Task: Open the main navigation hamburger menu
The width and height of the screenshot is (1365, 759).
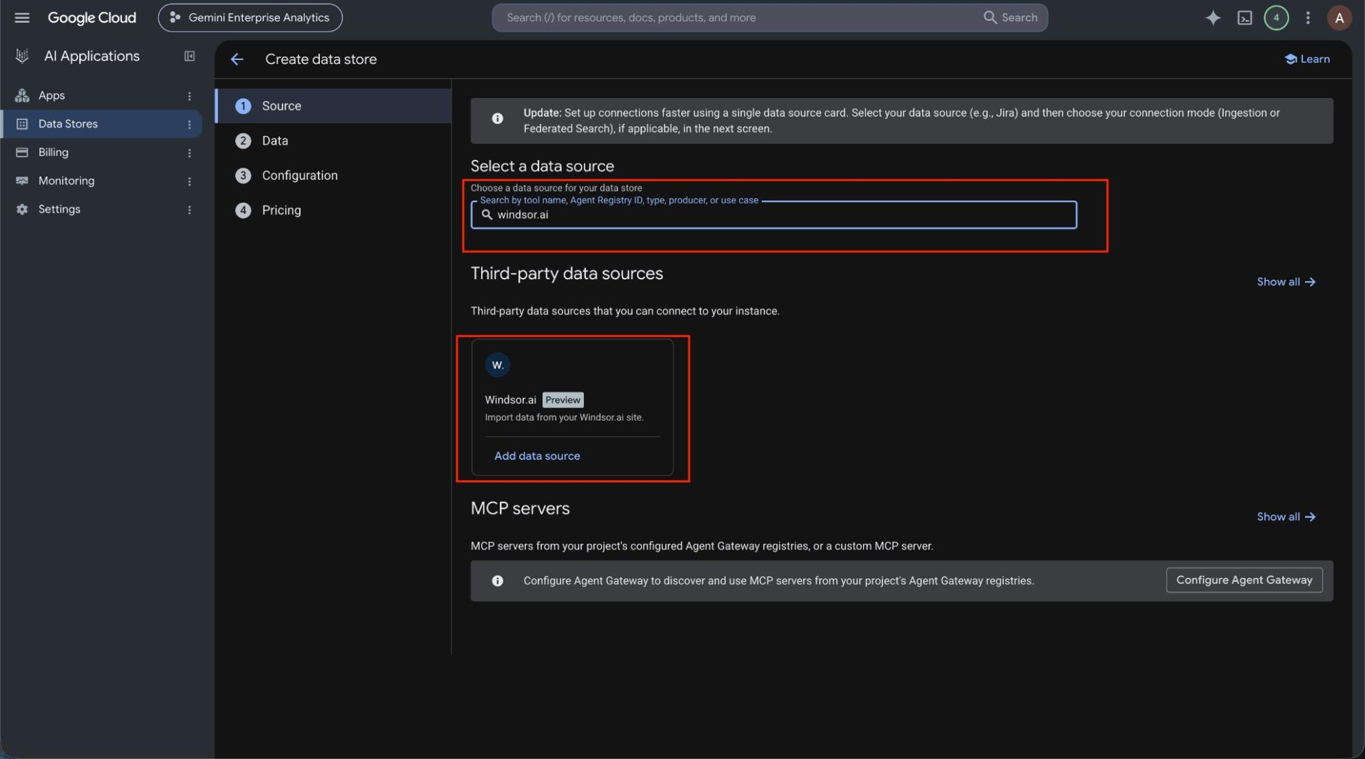Action: 22,18
